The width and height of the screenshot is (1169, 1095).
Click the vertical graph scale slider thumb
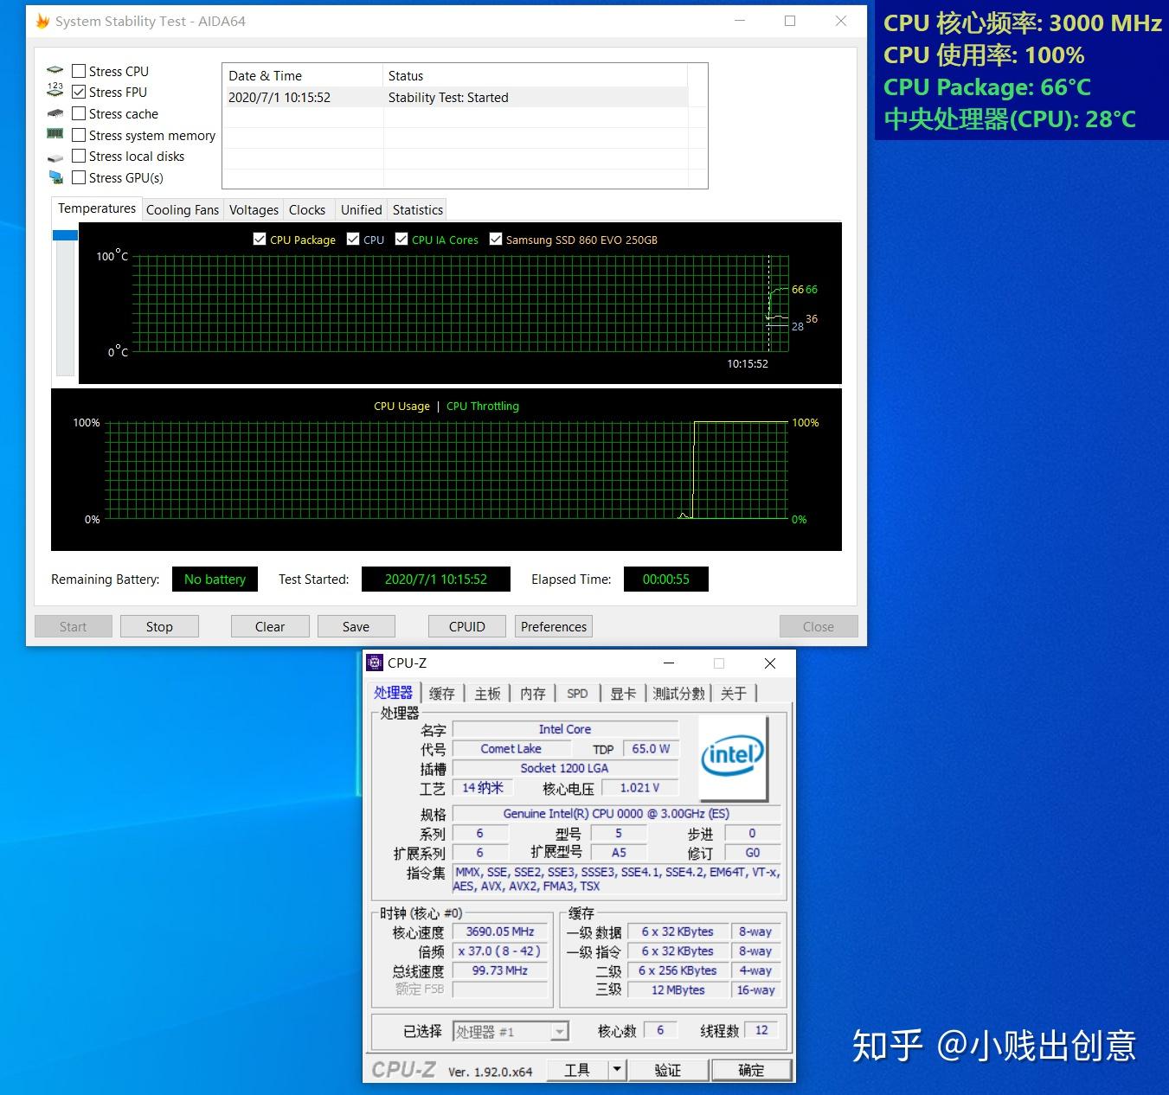(x=65, y=235)
